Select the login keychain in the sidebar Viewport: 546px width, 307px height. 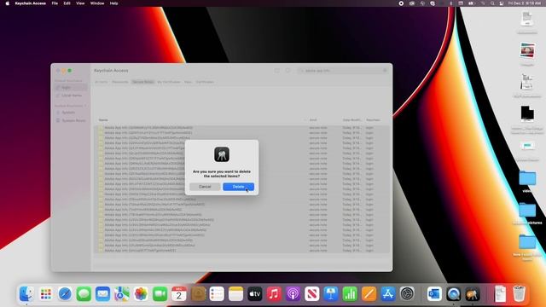[71, 87]
